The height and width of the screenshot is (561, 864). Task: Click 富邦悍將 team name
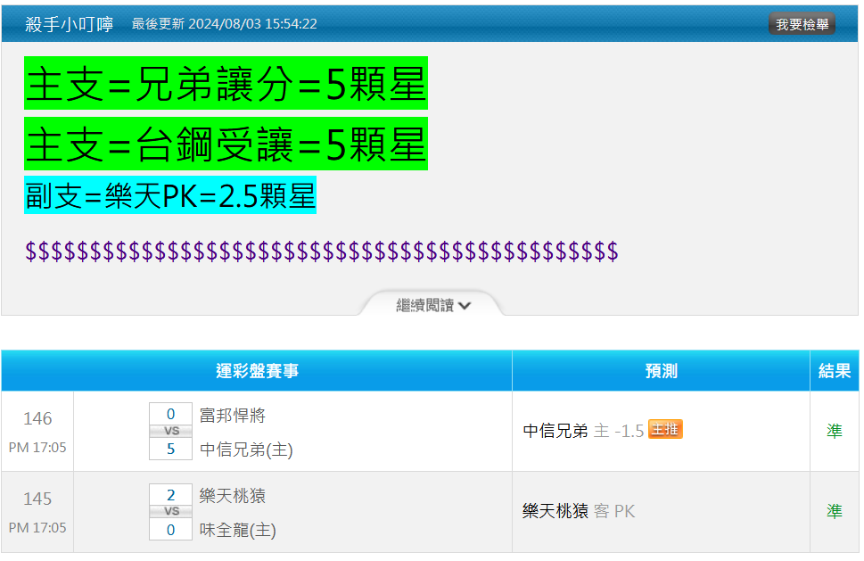pos(233,416)
